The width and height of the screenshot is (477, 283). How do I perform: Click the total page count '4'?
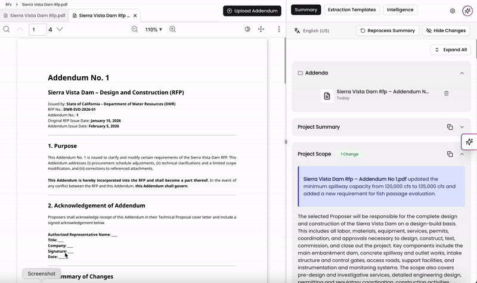click(50, 29)
